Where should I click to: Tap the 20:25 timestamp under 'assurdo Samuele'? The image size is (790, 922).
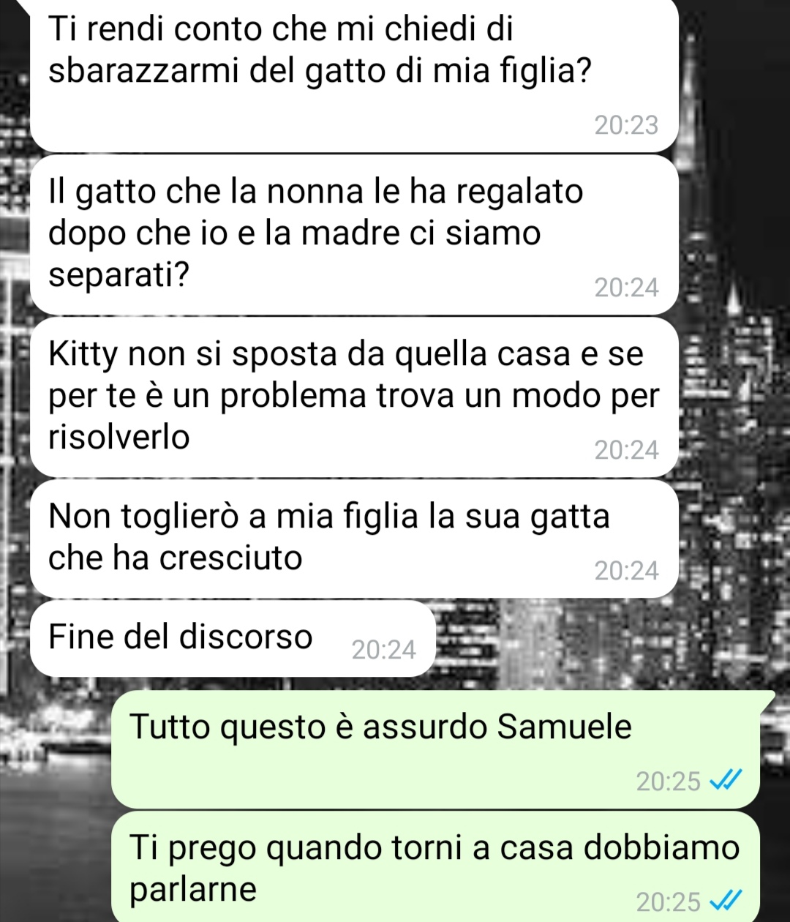[x=669, y=782]
